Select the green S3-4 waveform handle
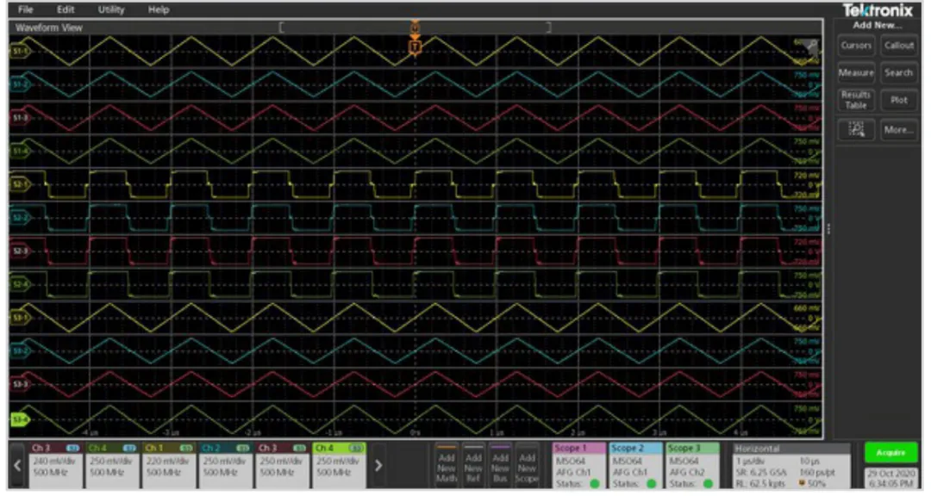The image size is (931, 496). coord(19,419)
